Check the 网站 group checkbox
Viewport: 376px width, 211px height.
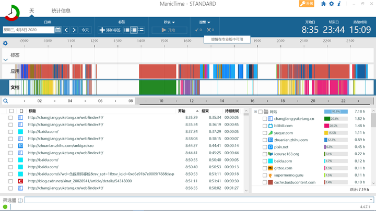tap(261, 111)
